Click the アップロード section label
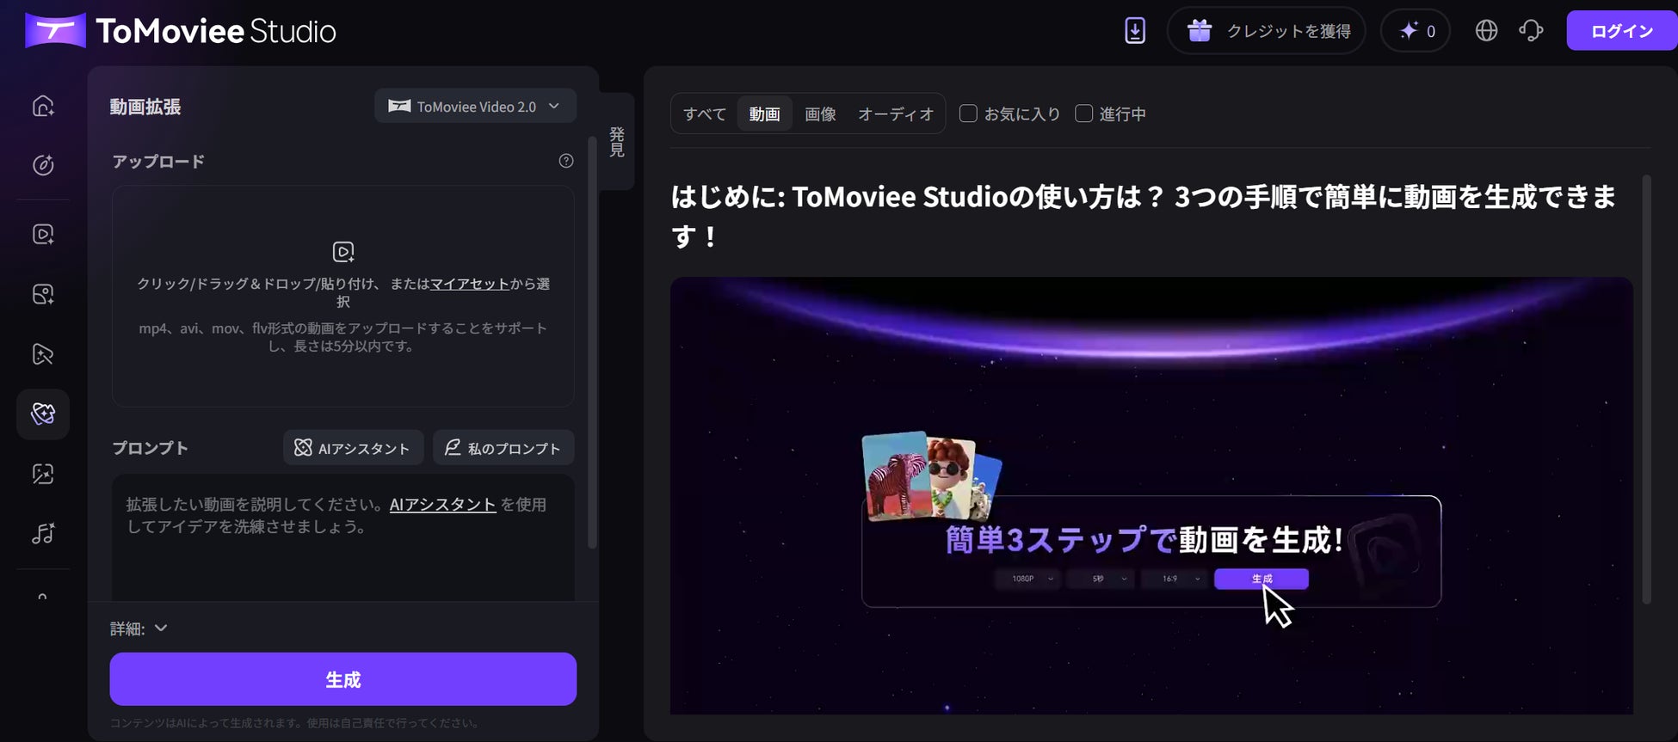Viewport: 1678px width, 742px height. (158, 162)
